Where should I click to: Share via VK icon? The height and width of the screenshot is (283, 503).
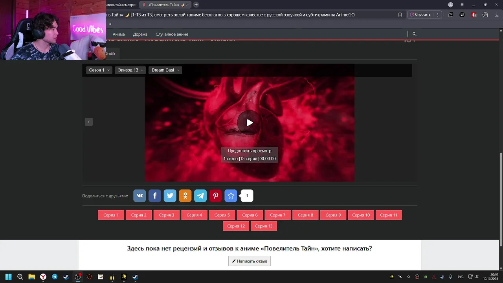(x=140, y=196)
